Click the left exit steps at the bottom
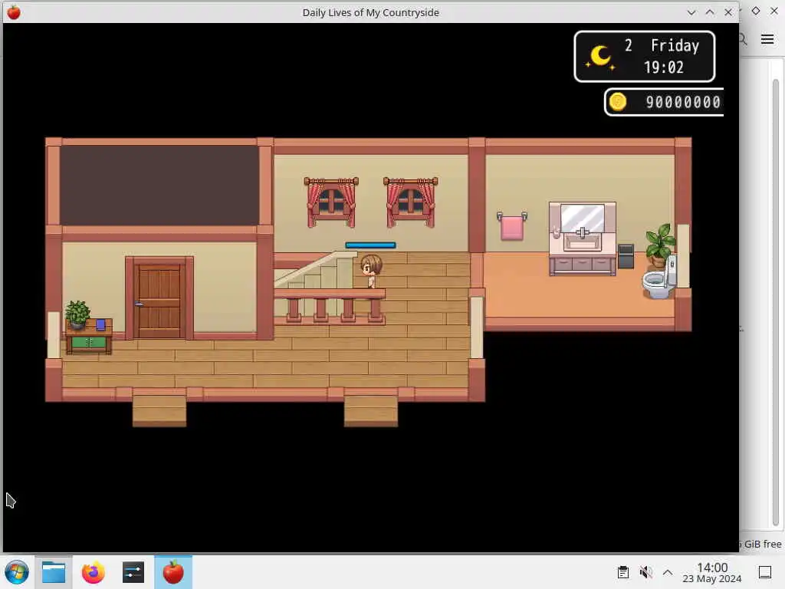 tap(159, 411)
